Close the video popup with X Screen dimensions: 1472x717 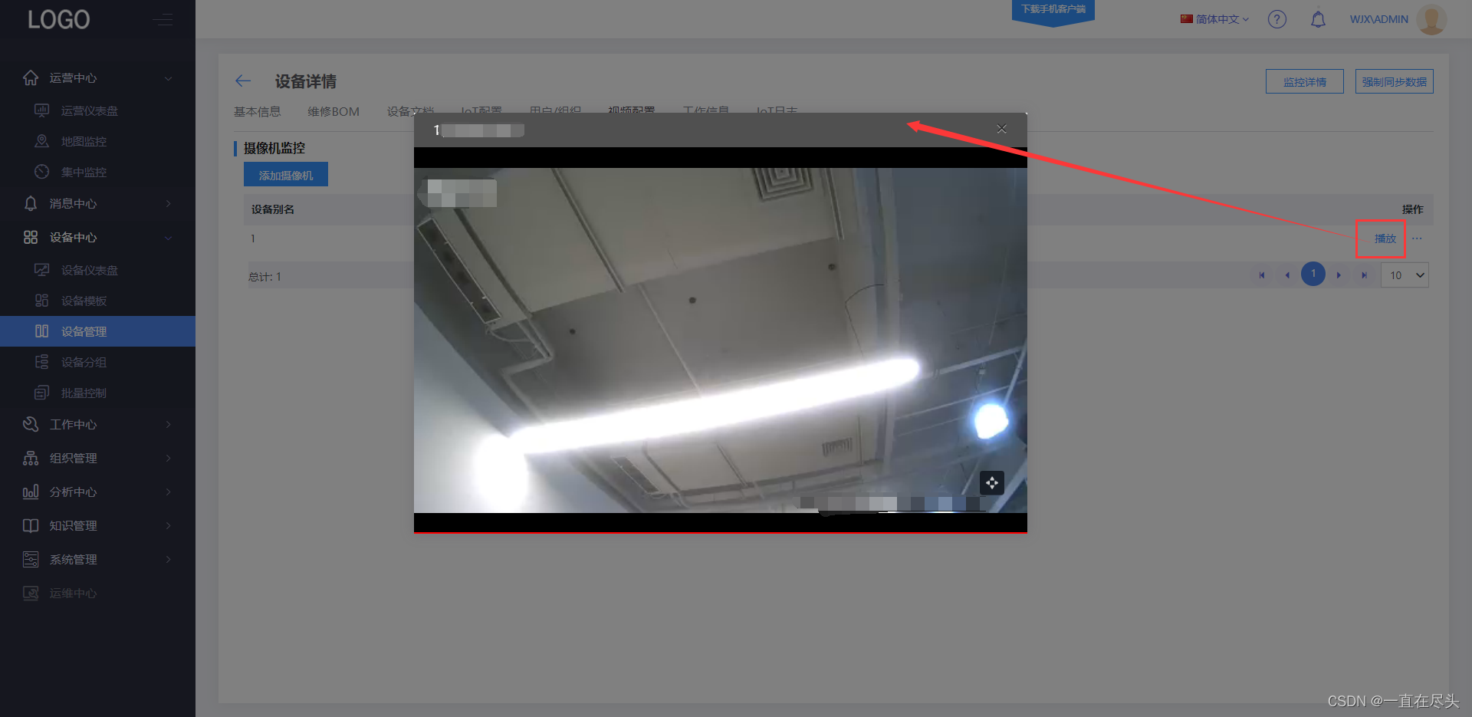(1001, 129)
